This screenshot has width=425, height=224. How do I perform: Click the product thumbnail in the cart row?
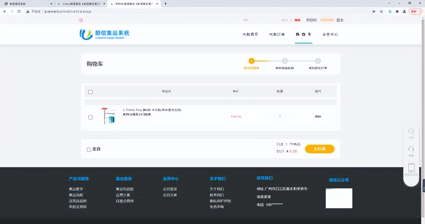tap(109, 116)
